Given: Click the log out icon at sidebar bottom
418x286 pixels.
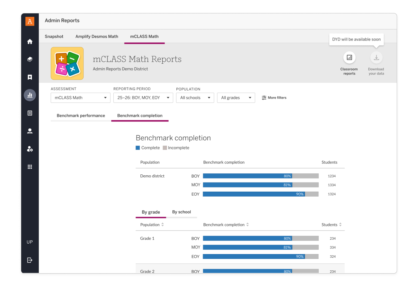Looking at the screenshot, I should click(x=30, y=260).
